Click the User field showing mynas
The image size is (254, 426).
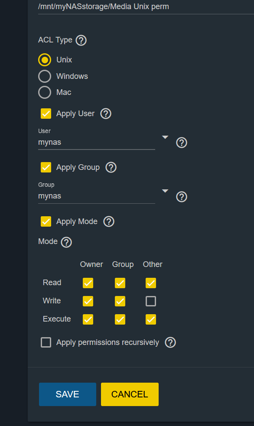pos(96,143)
